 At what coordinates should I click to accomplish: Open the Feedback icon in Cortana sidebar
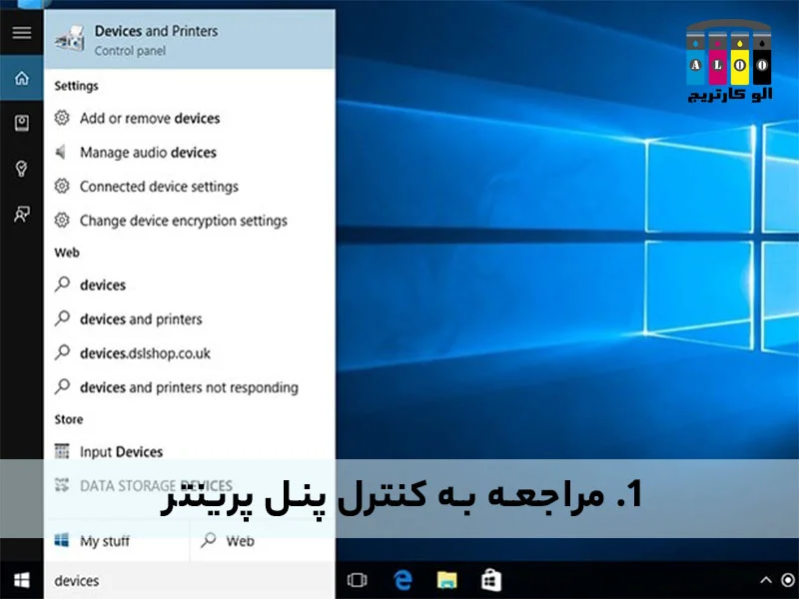[x=21, y=214]
